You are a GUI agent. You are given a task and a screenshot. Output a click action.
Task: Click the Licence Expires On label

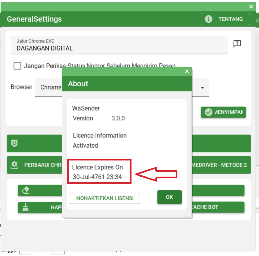pyautogui.click(x=98, y=168)
